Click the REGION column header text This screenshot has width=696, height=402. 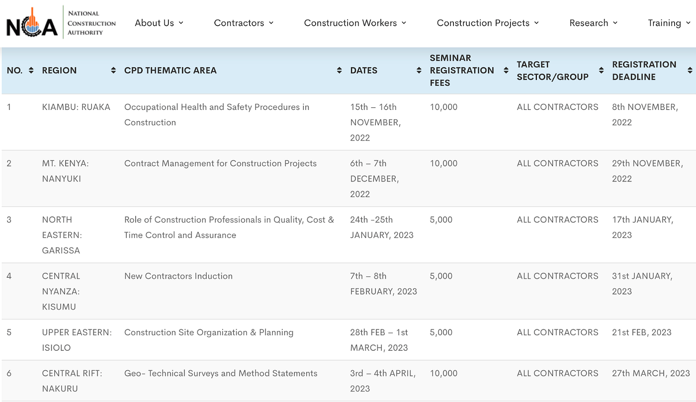[x=59, y=71]
